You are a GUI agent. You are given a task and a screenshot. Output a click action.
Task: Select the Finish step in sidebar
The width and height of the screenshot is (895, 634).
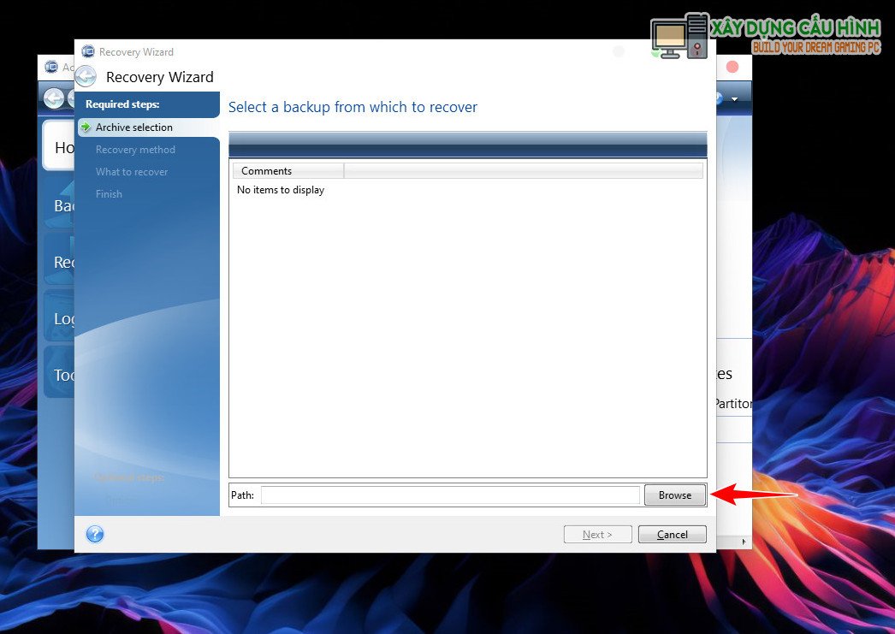109,194
